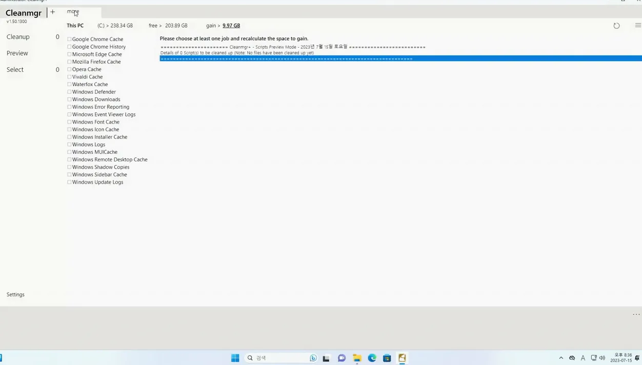This screenshot has height=365, width=642.
Task: Tick the Windows Logs checkbox
Action: tap(69, 145)
